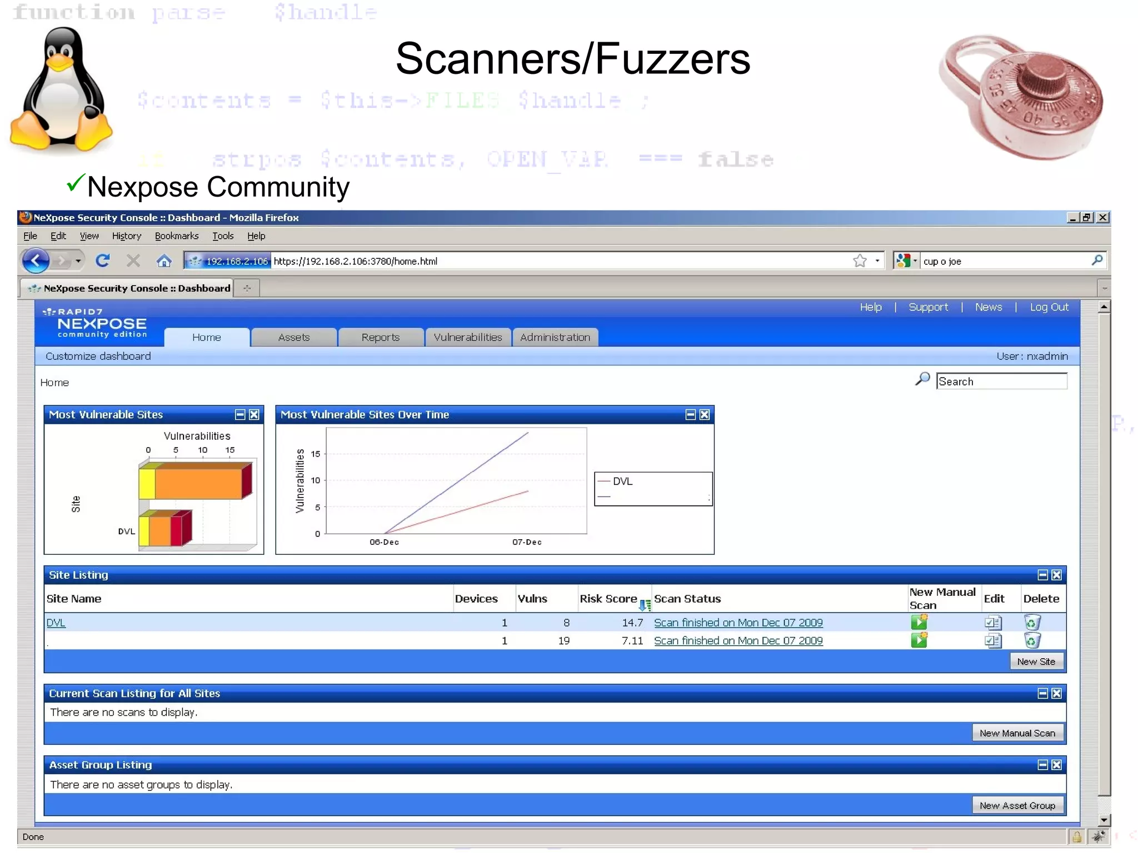This screenshot has width=1138, height=853.
Task: Go to the browser Home page icon
Action: [163, 260]
